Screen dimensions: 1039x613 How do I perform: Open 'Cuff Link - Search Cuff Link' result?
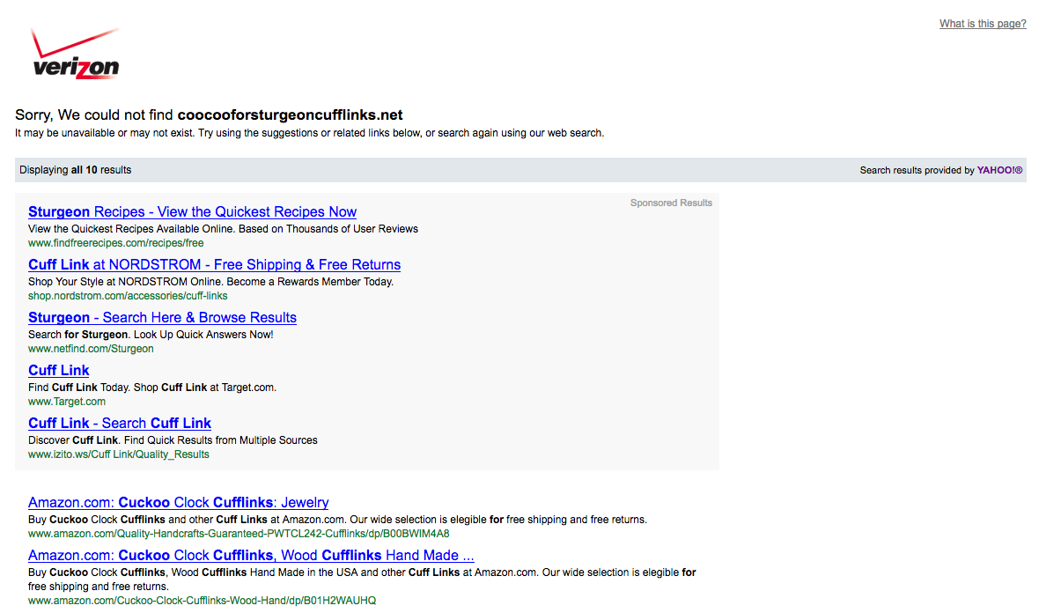pos(119,424)
